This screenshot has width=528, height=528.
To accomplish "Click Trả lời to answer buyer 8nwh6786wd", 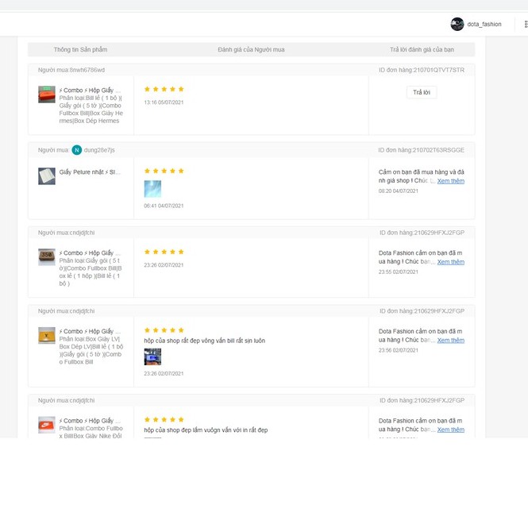I will (422, 93).
